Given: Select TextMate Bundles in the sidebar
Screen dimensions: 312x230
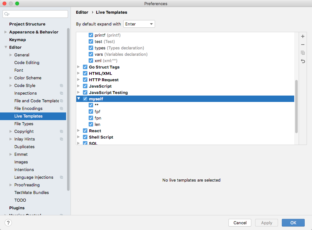Looking at the screenshot, I should coord(31,192).
